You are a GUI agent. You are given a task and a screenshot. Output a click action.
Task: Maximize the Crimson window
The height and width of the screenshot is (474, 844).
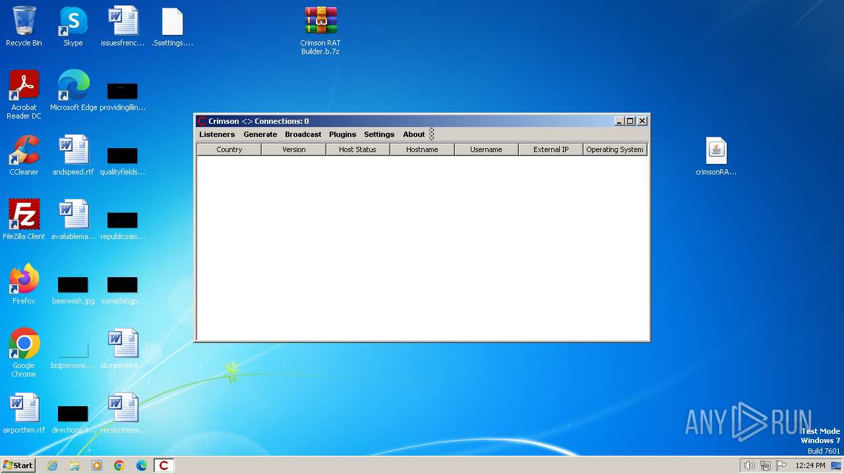tap(630, 121)
